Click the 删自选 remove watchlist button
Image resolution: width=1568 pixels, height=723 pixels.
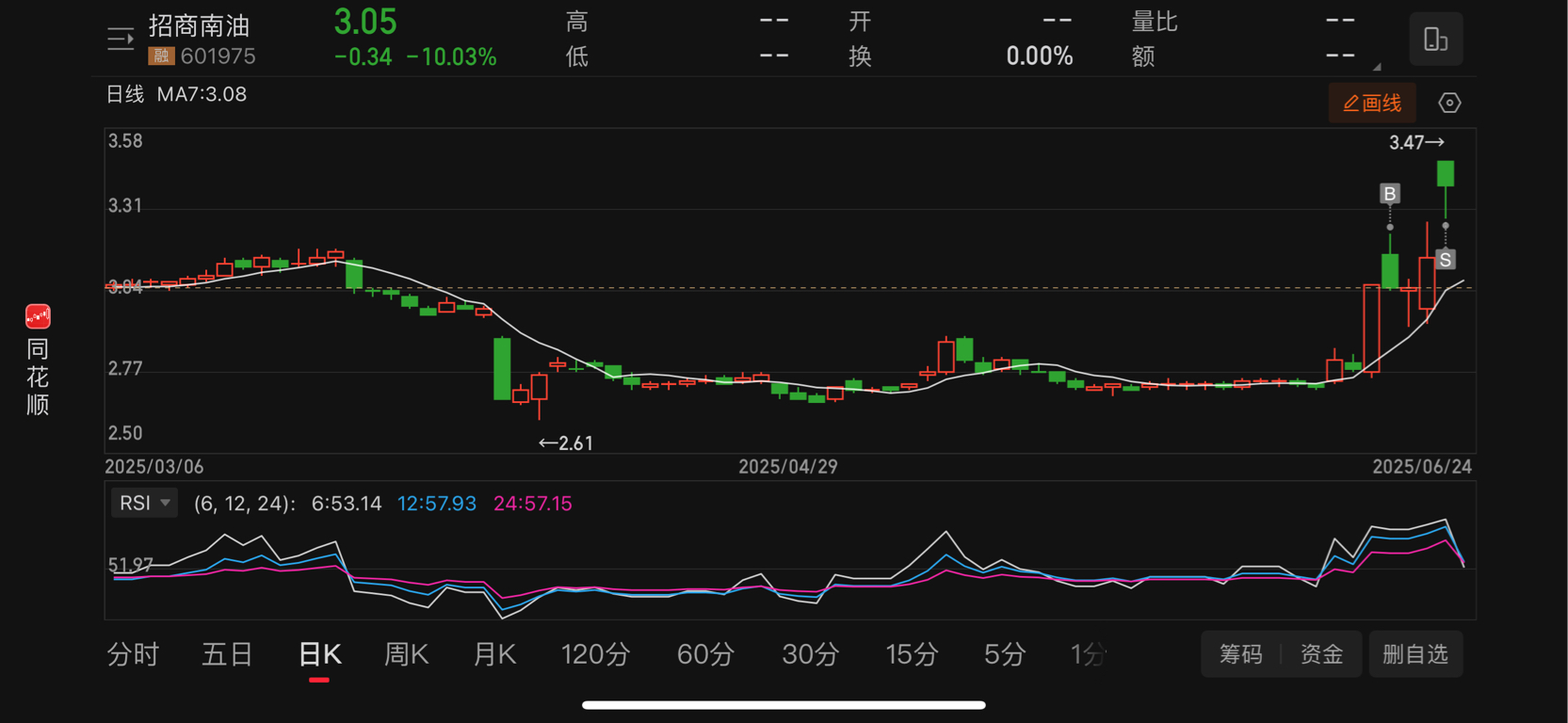[1415, 654]
